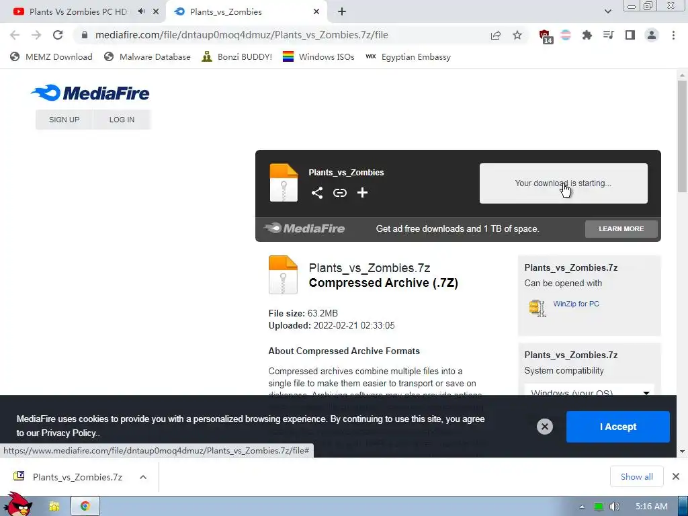Open the Malware Database bookmark
This screenshot has height=516, width=688.
(x=147, y=57)
